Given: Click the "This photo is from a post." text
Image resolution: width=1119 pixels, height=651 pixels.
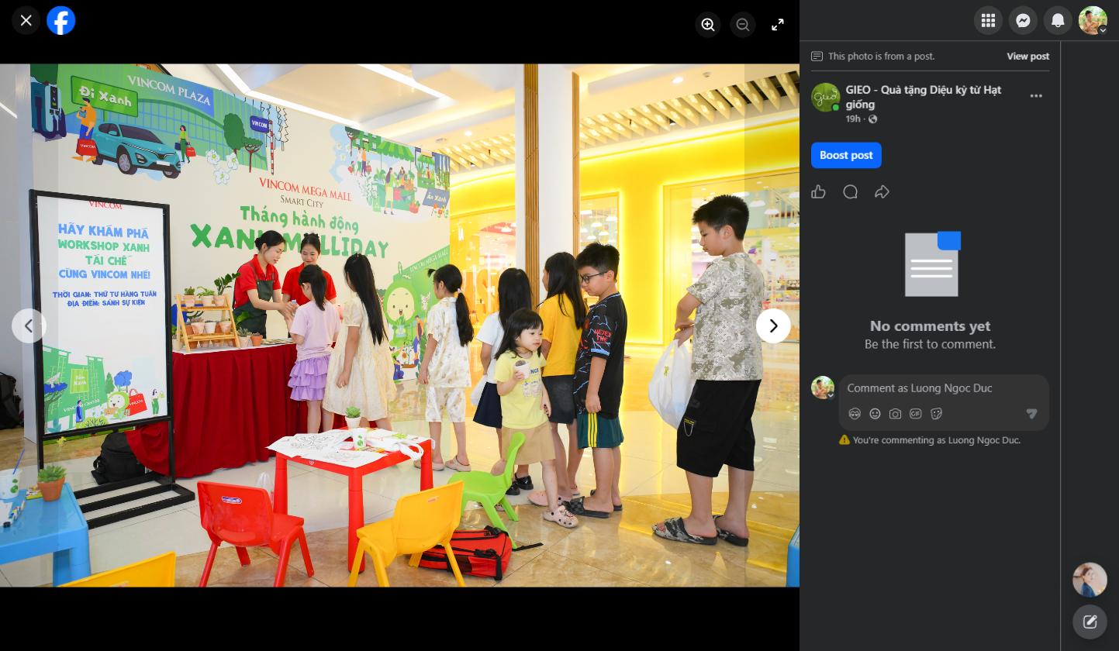Looking at the screenshot, I should (x=882, y=57).
